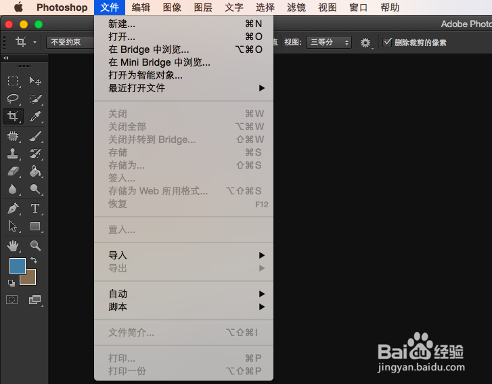Uncheck 删除裁剪的像素 checkbox
This screenshot has height=384, width=492.
[x=387, y=42]
